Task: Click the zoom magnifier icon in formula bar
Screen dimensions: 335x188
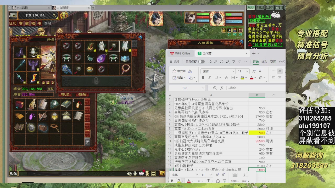Action: pyautogui.click(x=215, y=88)
